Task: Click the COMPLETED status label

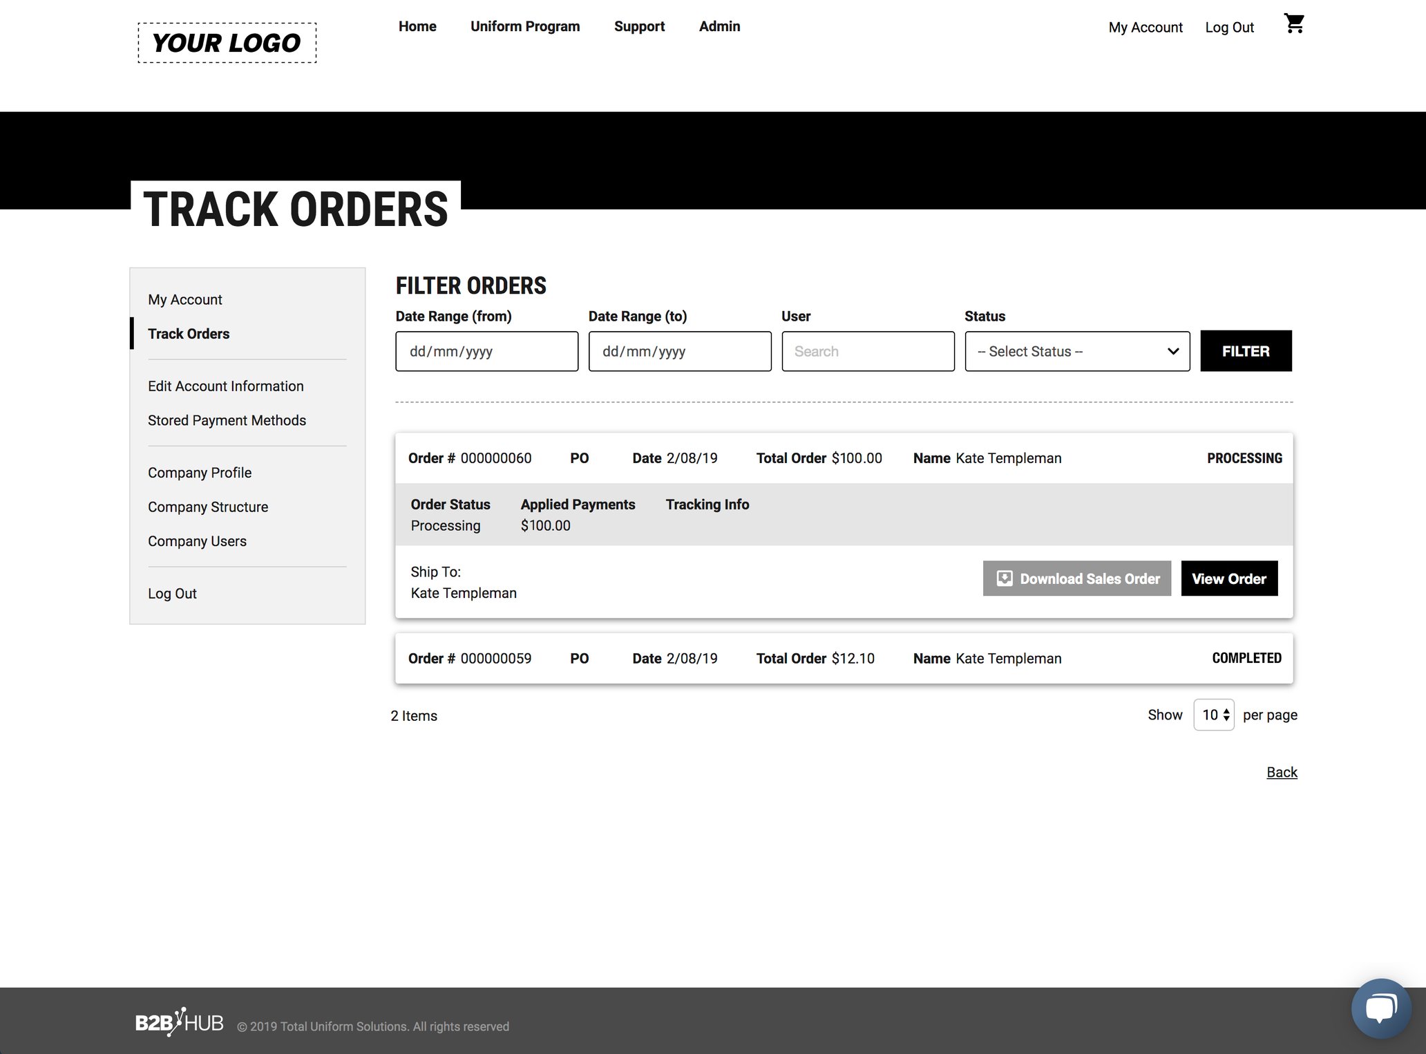Action: (x=1247, y=658)
